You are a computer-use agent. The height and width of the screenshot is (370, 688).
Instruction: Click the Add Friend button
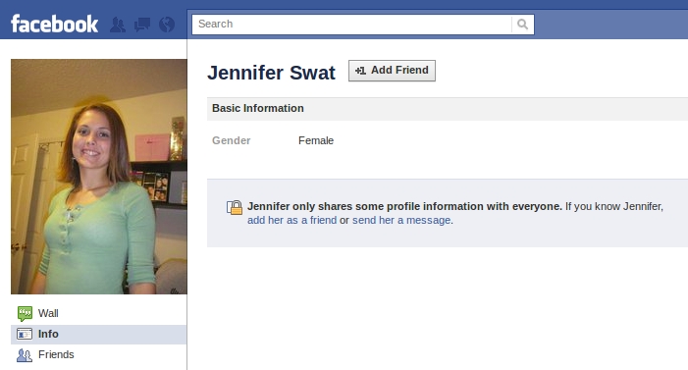[392, 71]
